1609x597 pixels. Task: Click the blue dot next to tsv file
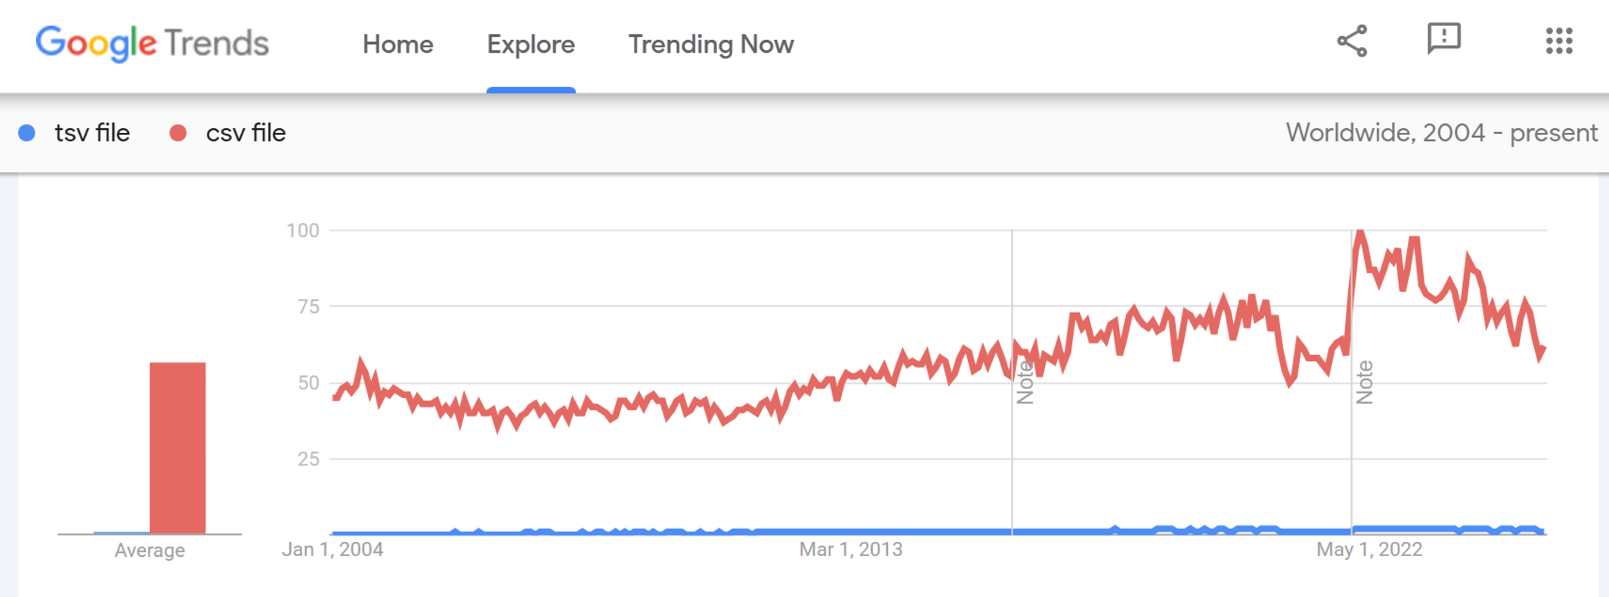click(x=28, y=132)
